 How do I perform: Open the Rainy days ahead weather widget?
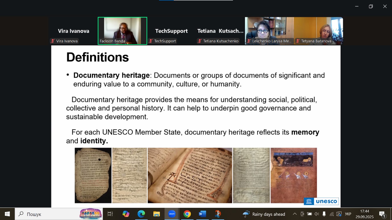(x=264, y=214)
